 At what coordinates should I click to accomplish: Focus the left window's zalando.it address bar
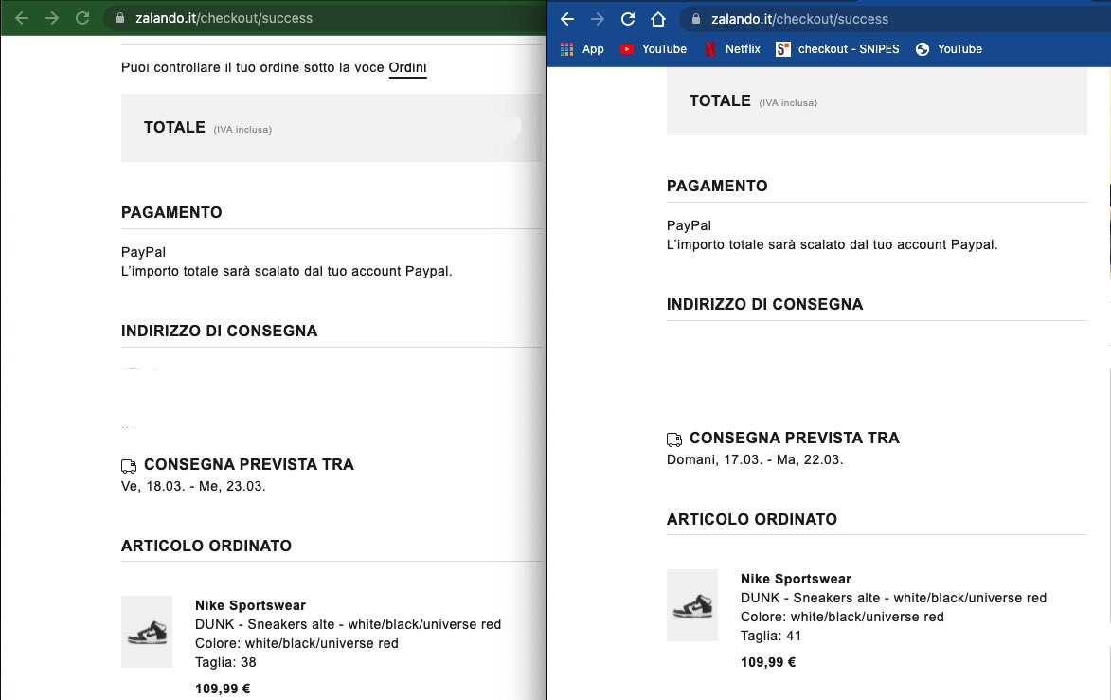pyautogui.click(x=326, y=18)
